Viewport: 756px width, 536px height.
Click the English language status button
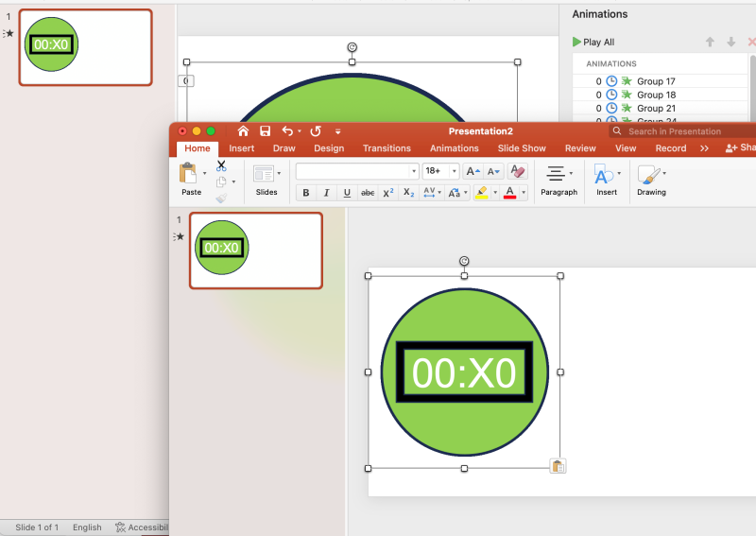click(87, 527)
